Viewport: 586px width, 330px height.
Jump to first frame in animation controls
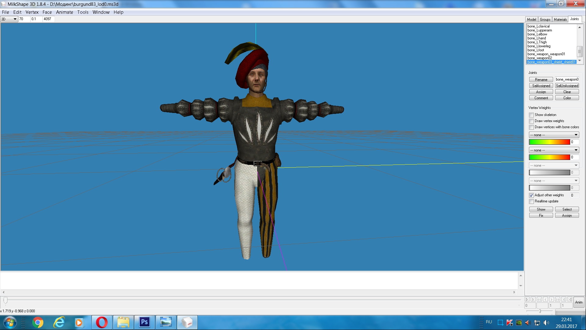tap(527, 299)
